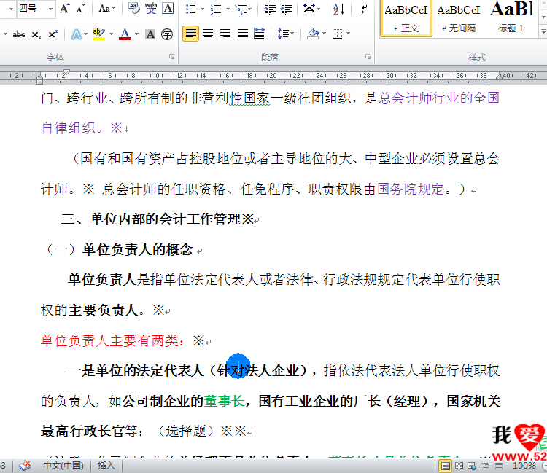Image resolution: width=547 pixels, height=473 pixels.
Task: Apply the 正文 style
Action: coord(406,18)
